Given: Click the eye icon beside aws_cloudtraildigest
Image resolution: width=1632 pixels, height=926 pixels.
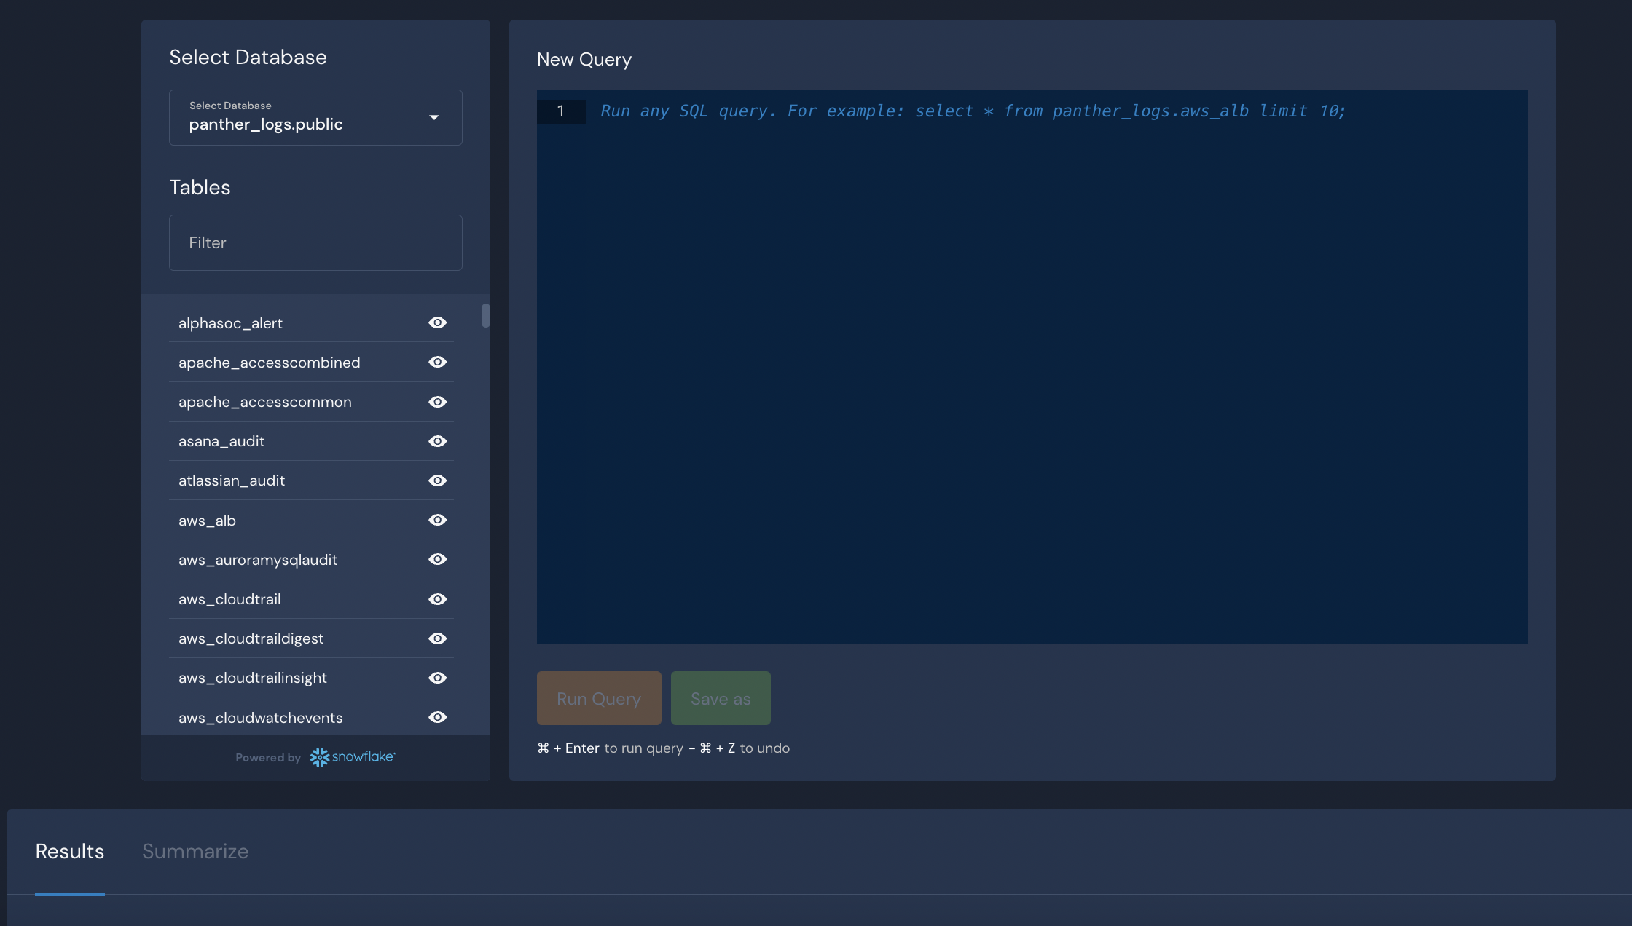Looking at the screenshot, I should tap(437, 638).
